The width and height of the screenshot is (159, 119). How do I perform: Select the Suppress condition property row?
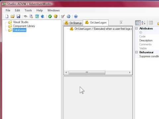click(x=147, y=56)
